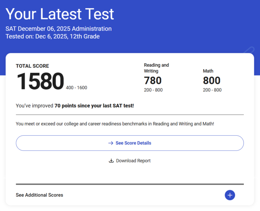
Task: Click the Math score of 800
Action: (x=212, y=80)
